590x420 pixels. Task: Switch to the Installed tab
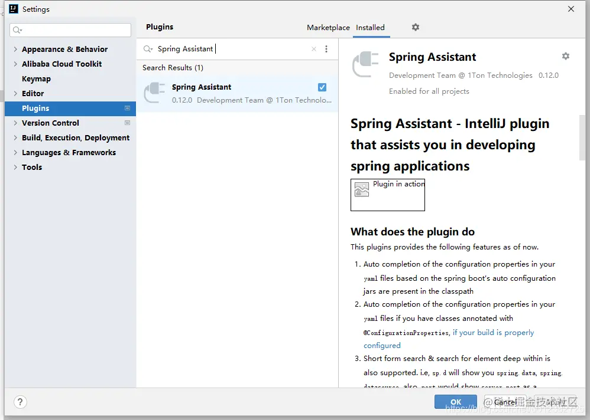pyautogui.click(x=370, y=27)
